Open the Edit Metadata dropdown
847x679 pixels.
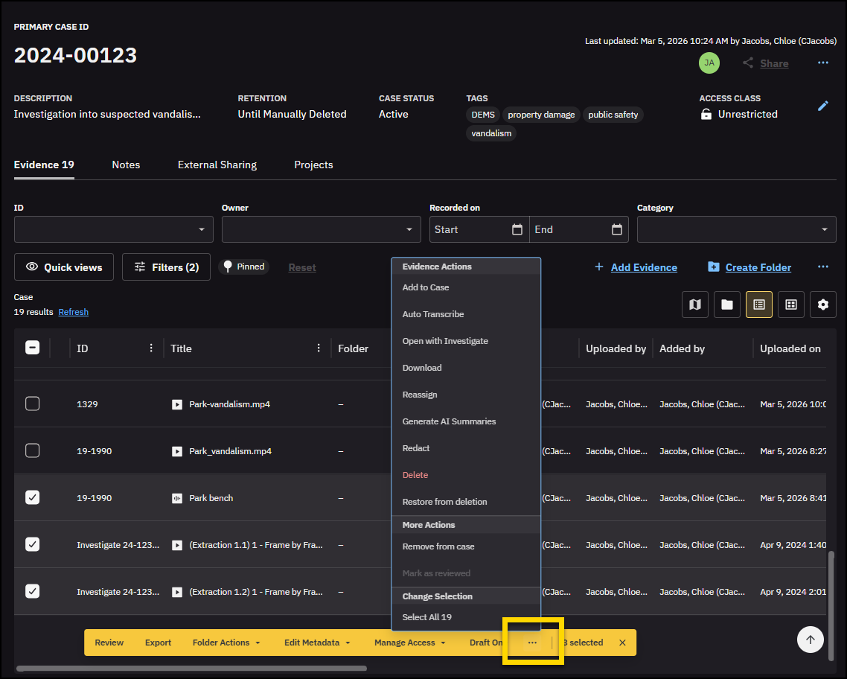click(317, 643)
